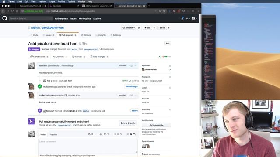Open the adafruit owner link
Screen dimensions: 280x157
35,28
